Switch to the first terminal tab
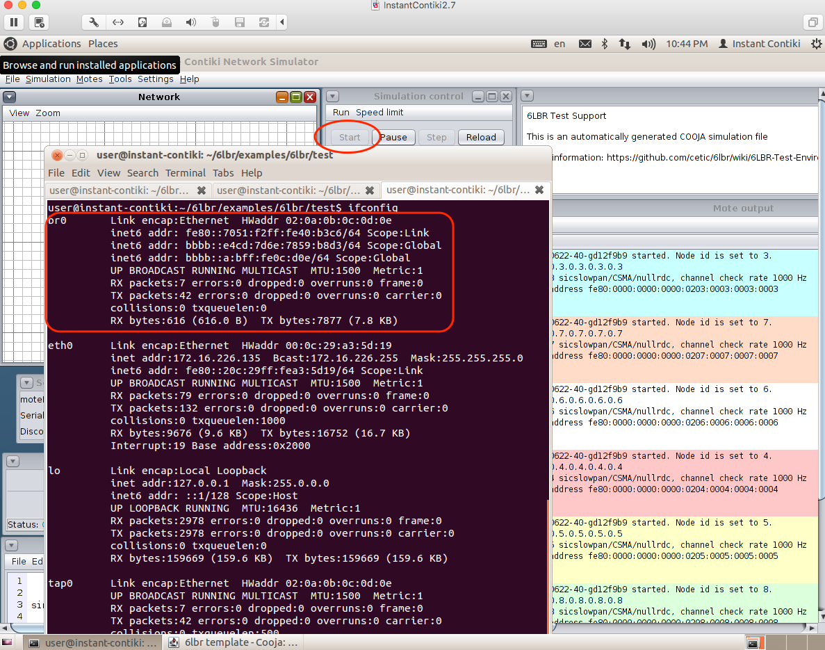This screenshot has height=650, width=825. pyautogui.click(x=120, y=190)
